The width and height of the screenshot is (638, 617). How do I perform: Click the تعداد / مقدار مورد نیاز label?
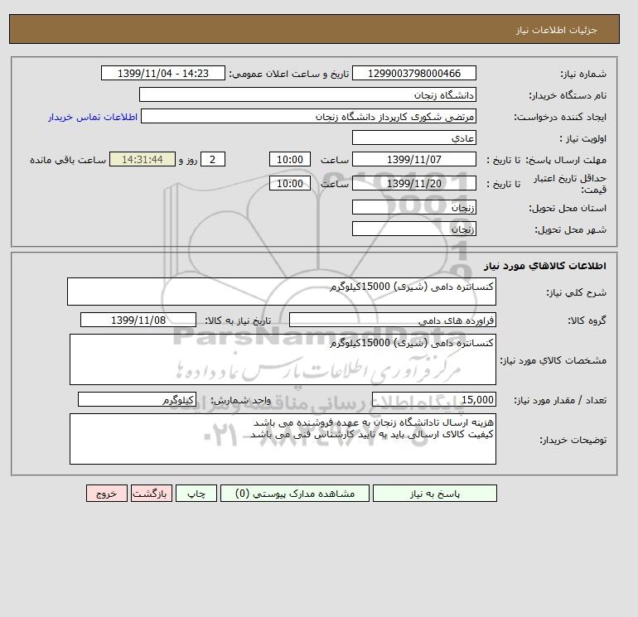tap(560, 400)
